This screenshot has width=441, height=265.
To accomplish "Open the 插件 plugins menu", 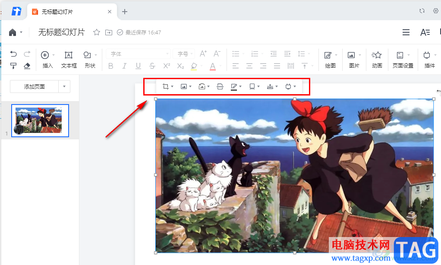I will click(429, 60).
